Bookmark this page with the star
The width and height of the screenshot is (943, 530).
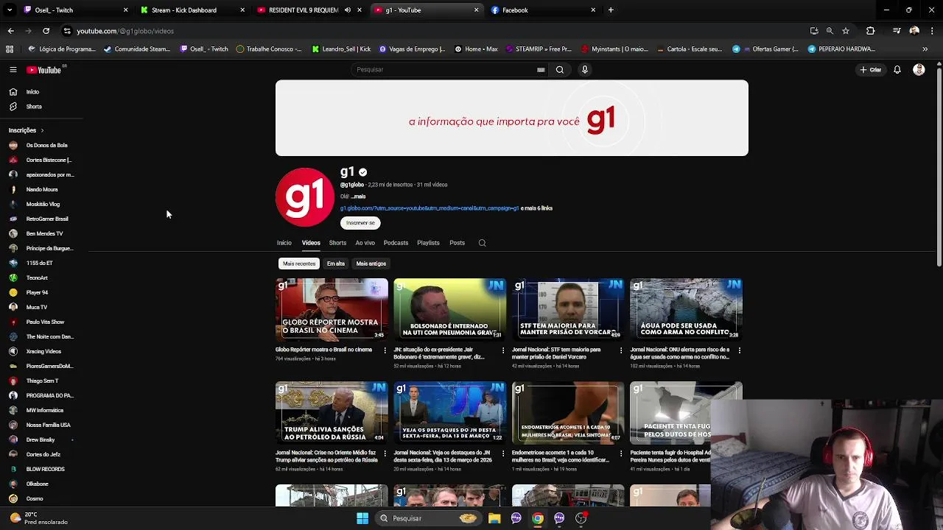846,31
